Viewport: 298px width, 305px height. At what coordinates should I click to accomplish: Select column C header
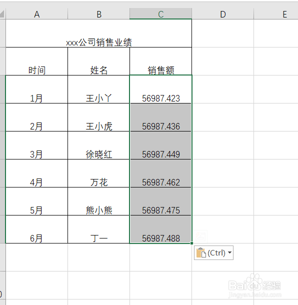(160, 14)
